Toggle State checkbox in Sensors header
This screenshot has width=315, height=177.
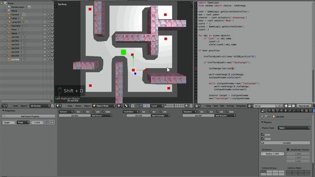[104, 112]
